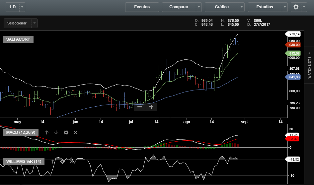Screen dimensions: 314x185
Task: Select the MACD (12,26,9) label
Action: click(21, 132)
